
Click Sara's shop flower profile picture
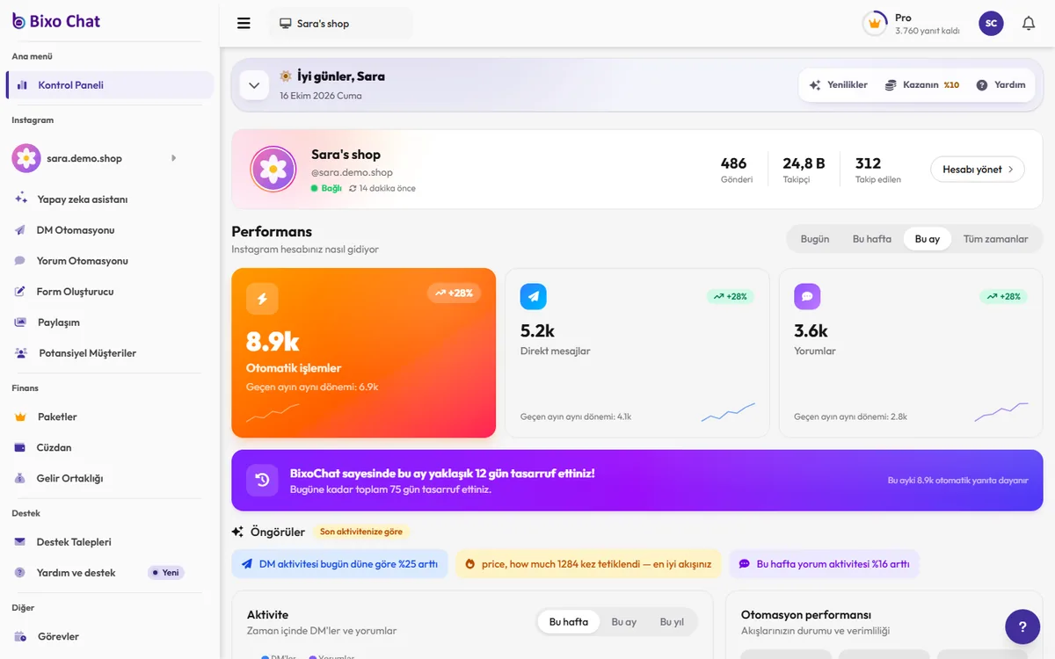pos(273,169)
